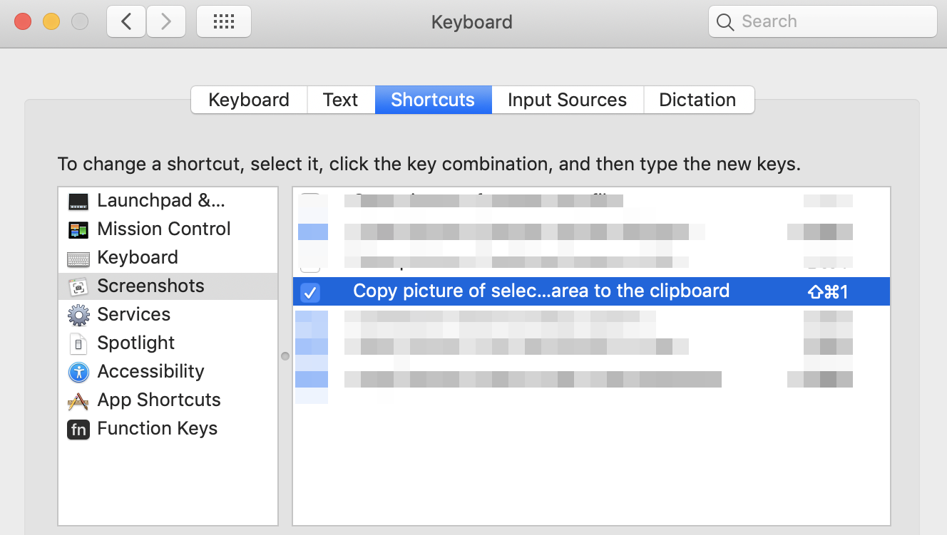Select the Spotlight category icon

78,343
